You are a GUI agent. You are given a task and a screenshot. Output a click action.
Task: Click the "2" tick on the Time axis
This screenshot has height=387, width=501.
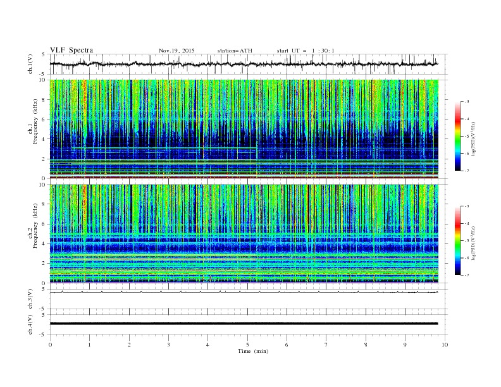pos(129,345)
